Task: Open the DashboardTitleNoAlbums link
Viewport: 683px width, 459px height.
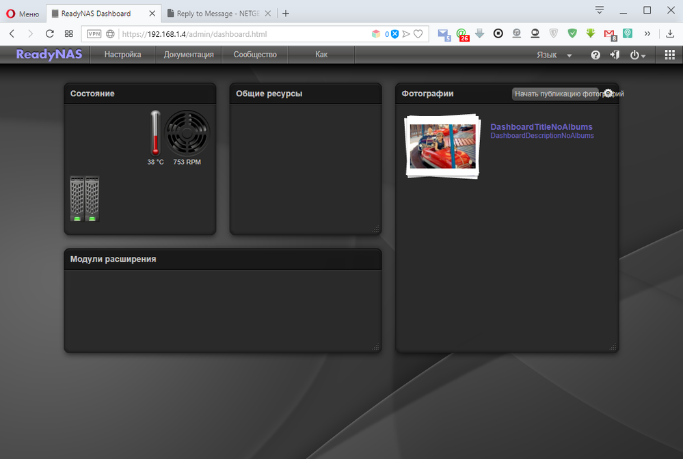Action: (x=541, y=126)
